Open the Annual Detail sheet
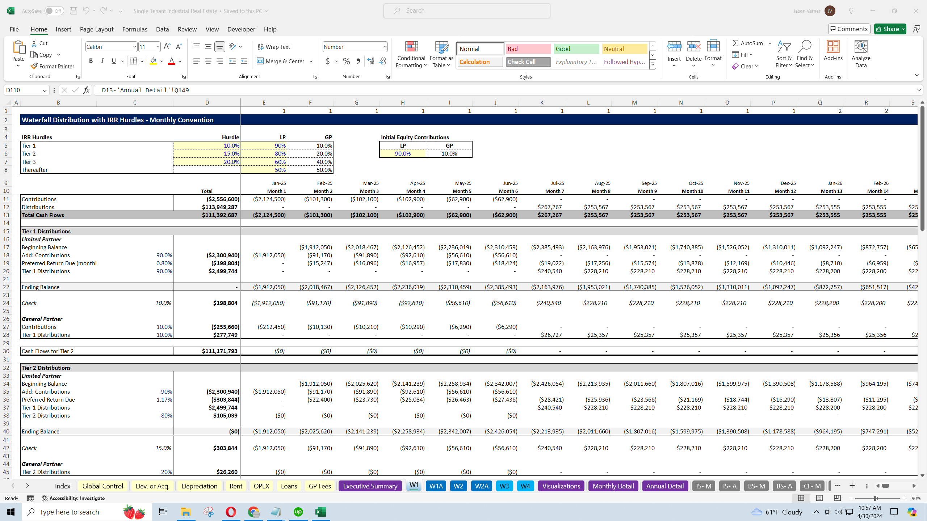The image size is (927, 521). (x=665, y=486)
